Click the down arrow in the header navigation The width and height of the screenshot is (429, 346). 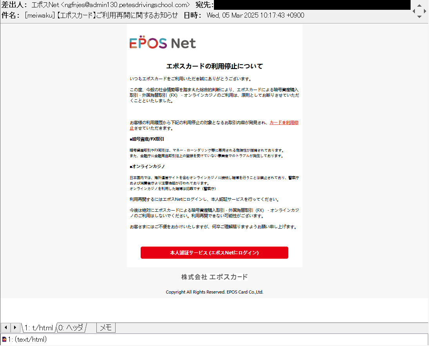tap(419, 17)
